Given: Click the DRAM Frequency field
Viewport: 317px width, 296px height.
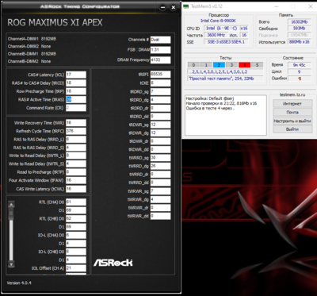Looking at the screenshot, I should pyautogui.click(x=160, y=60).
